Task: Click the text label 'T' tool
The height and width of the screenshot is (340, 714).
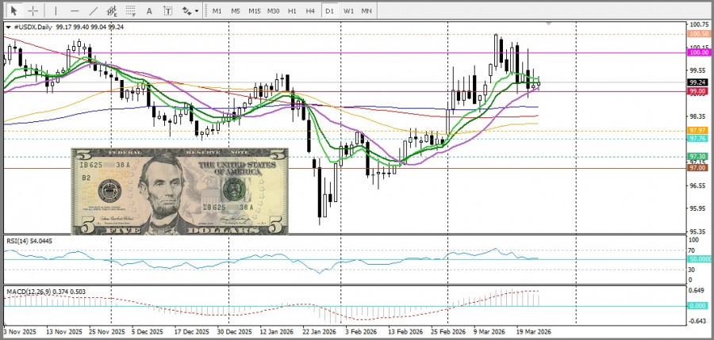Action: [x=168, y=11]
